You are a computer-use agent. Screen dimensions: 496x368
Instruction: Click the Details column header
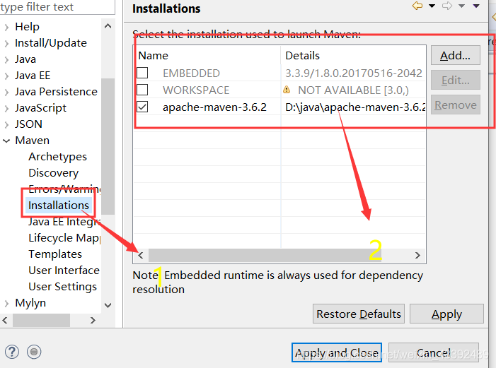(x=353, y=56)
